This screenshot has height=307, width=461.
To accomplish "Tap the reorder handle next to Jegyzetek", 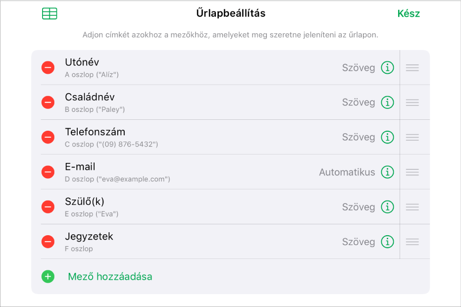I will (414, 242).
